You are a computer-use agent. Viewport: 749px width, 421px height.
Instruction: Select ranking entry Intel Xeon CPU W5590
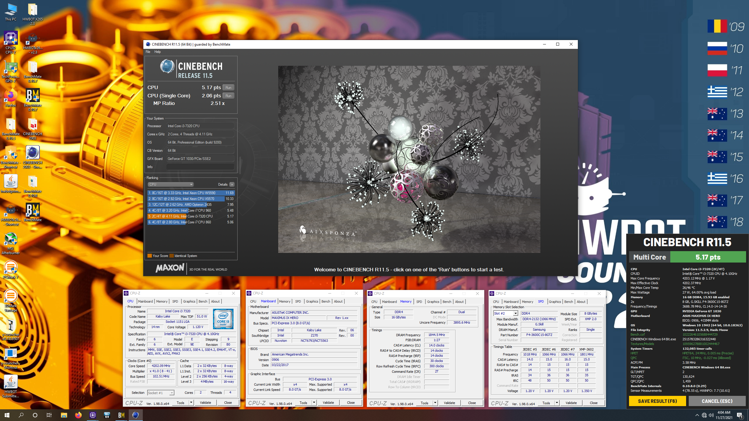[x=191, y=193]
